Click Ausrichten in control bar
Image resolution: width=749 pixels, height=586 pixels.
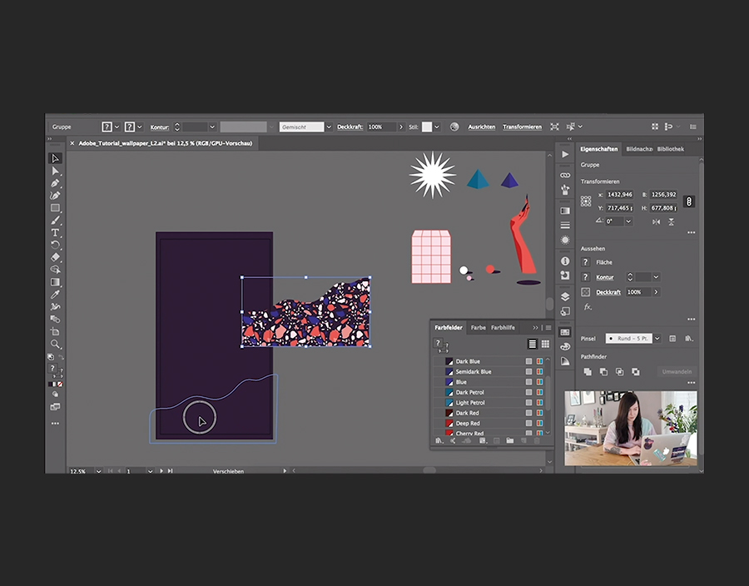coord(482,127)
